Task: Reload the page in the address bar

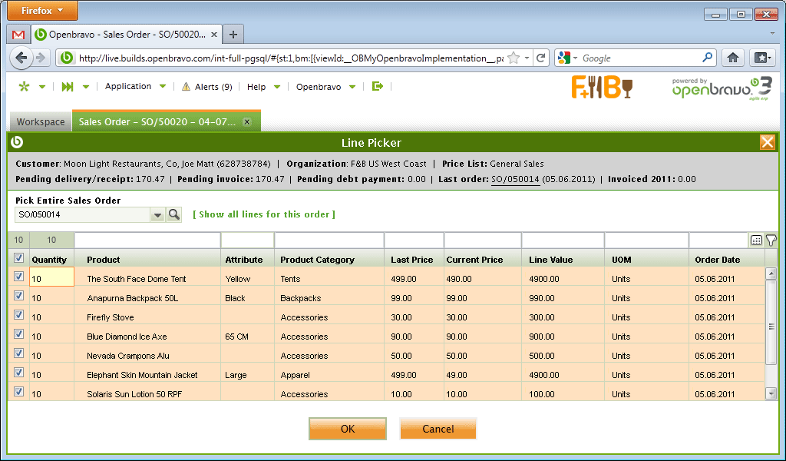Action: point(541,58)
